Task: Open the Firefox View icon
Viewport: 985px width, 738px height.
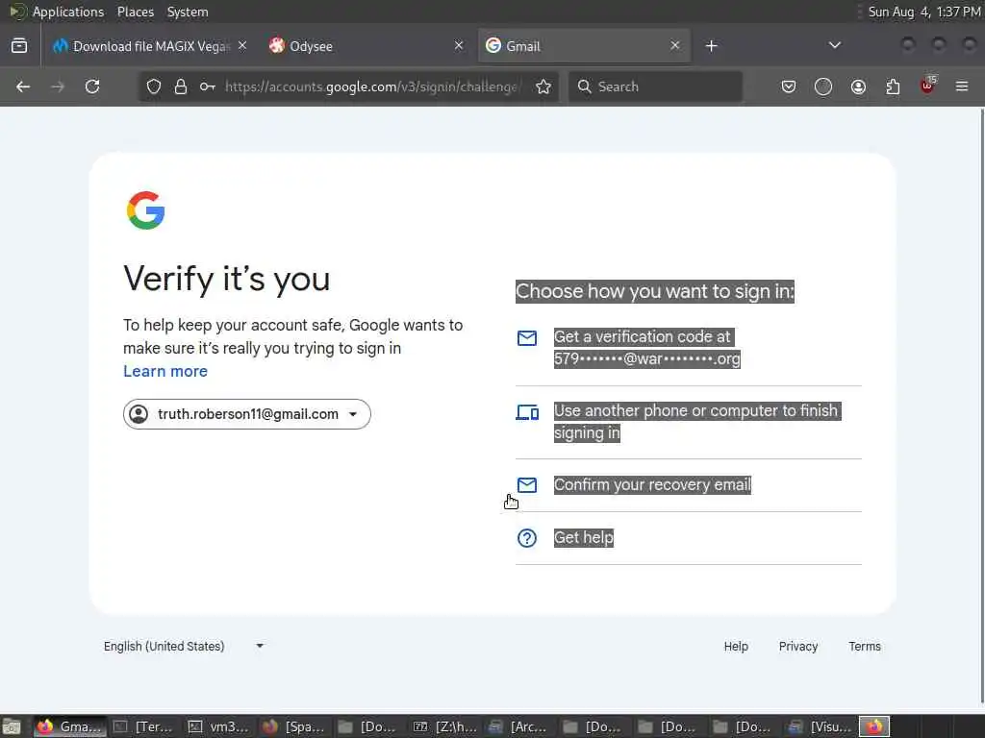Action: click(x=19, y=46)
